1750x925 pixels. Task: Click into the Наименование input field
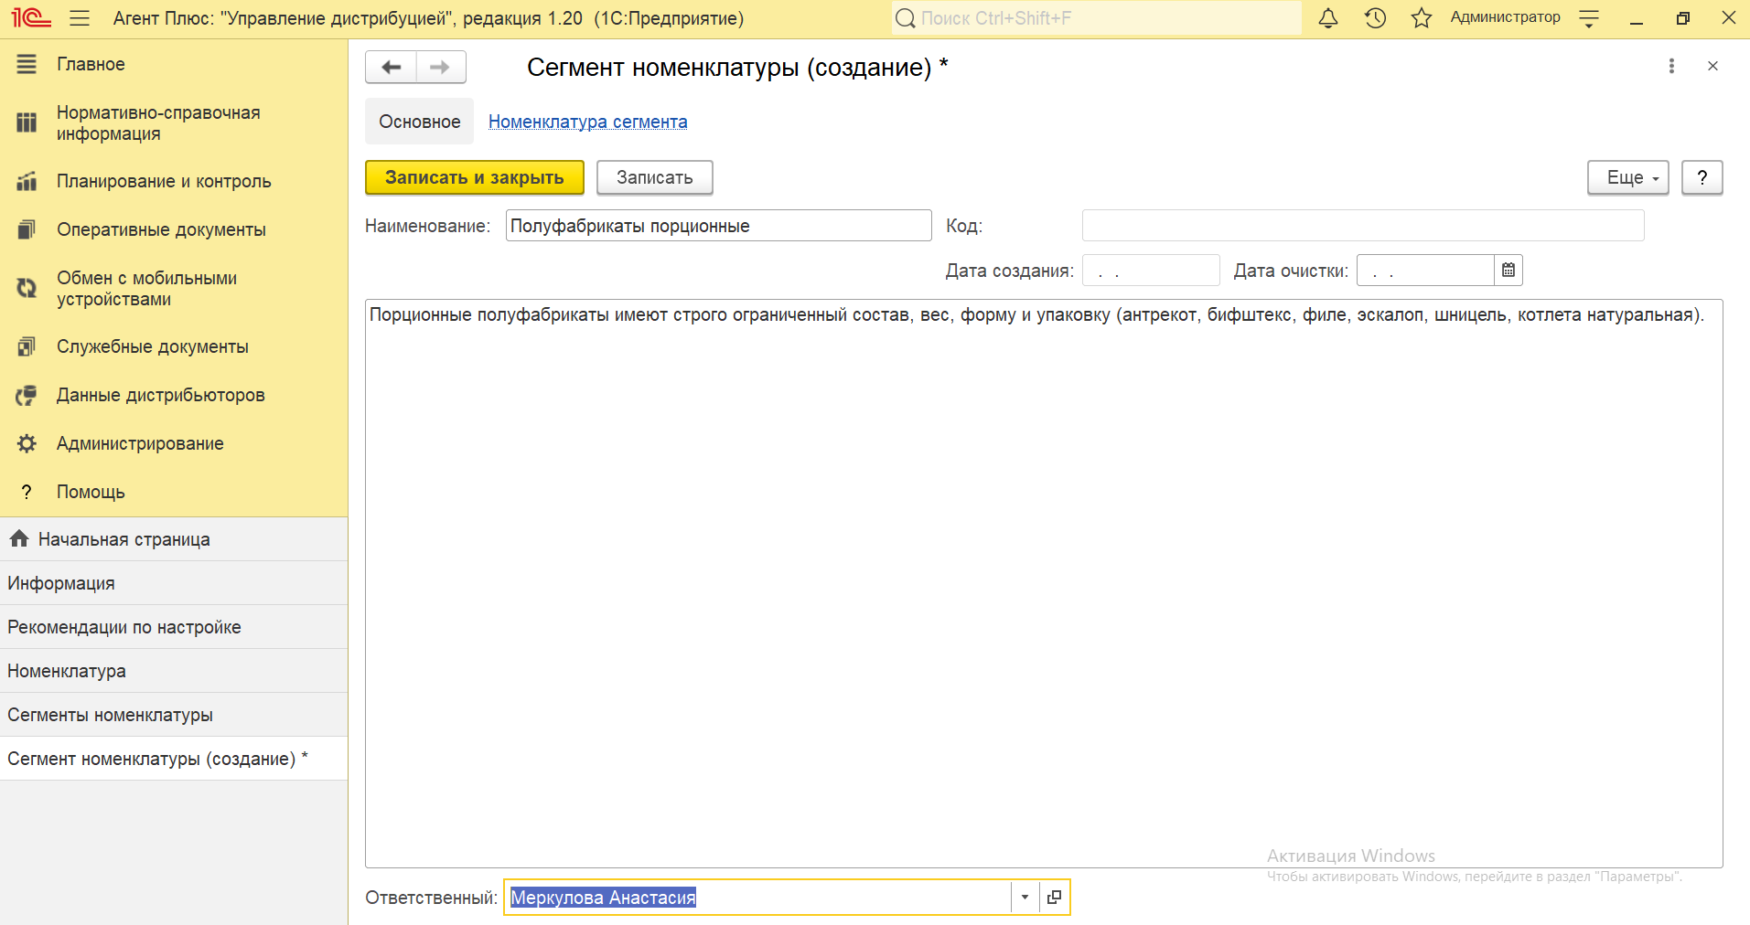tap(718, 226)
